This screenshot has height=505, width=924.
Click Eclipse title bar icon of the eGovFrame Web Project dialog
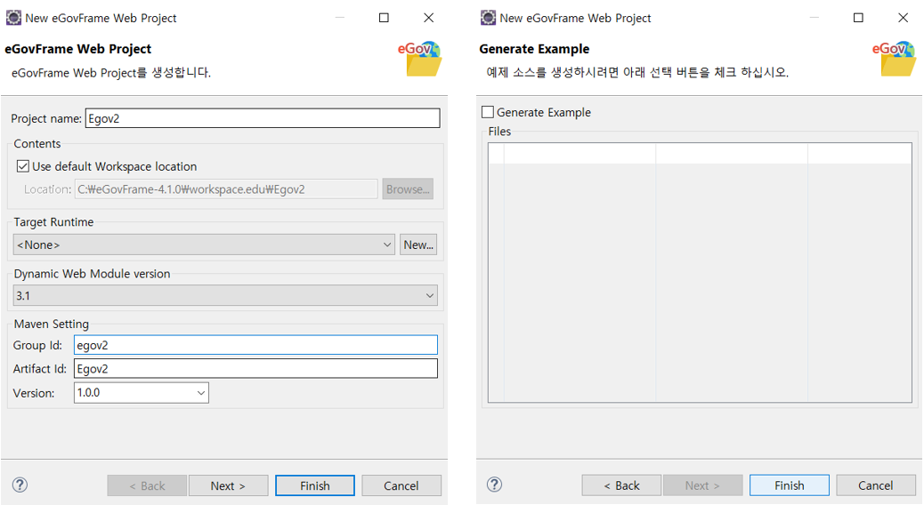pos(13,18)
